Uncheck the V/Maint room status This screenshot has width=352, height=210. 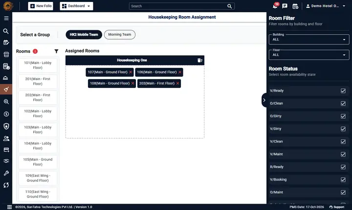tap(343, 154)
